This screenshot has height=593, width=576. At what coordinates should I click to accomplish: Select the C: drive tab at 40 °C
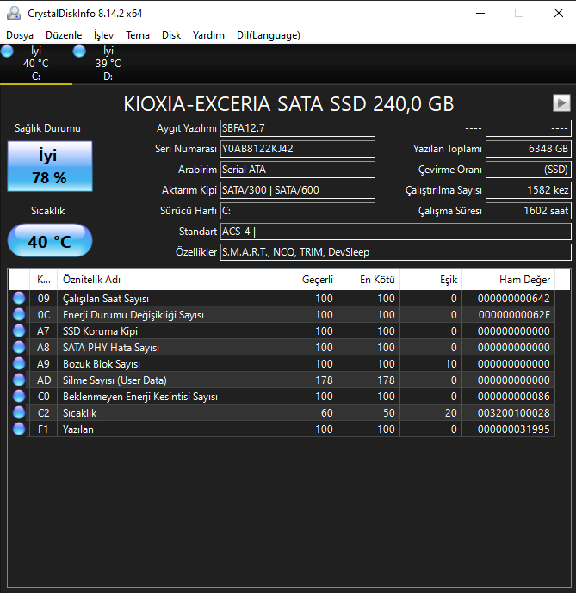[36, 64]
